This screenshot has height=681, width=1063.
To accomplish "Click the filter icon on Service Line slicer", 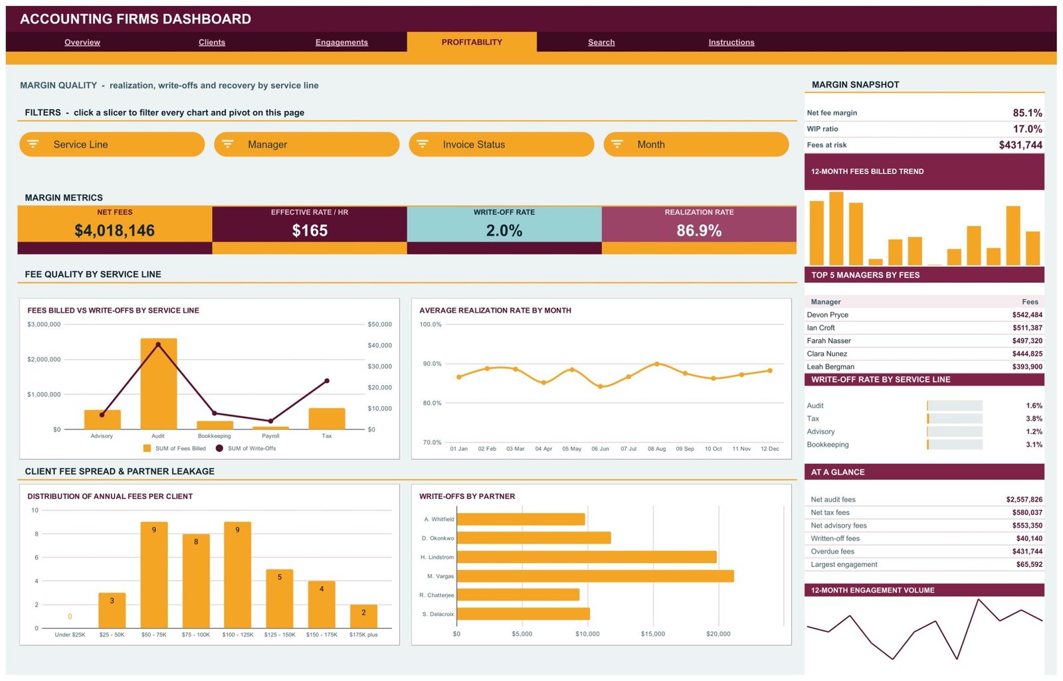I will tap(33, 144).
